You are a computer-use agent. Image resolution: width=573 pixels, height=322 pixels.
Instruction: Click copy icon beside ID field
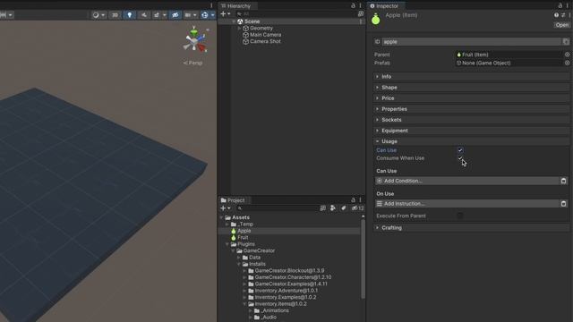pyautogui.click(x=566, y=42)
